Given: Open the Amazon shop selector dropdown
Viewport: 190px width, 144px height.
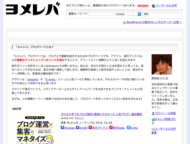Looking at the screenshot, I should point(128,14).
